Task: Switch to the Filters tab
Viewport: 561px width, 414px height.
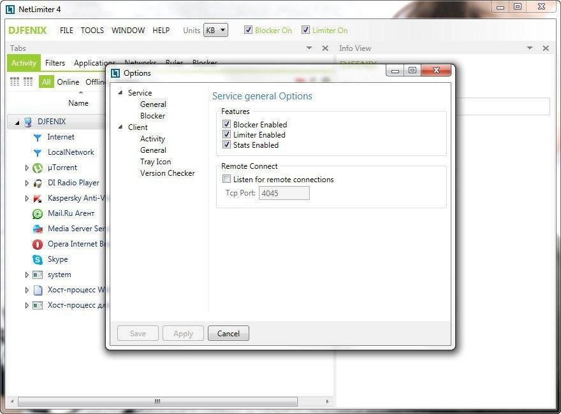Action: tap(55, 63)
